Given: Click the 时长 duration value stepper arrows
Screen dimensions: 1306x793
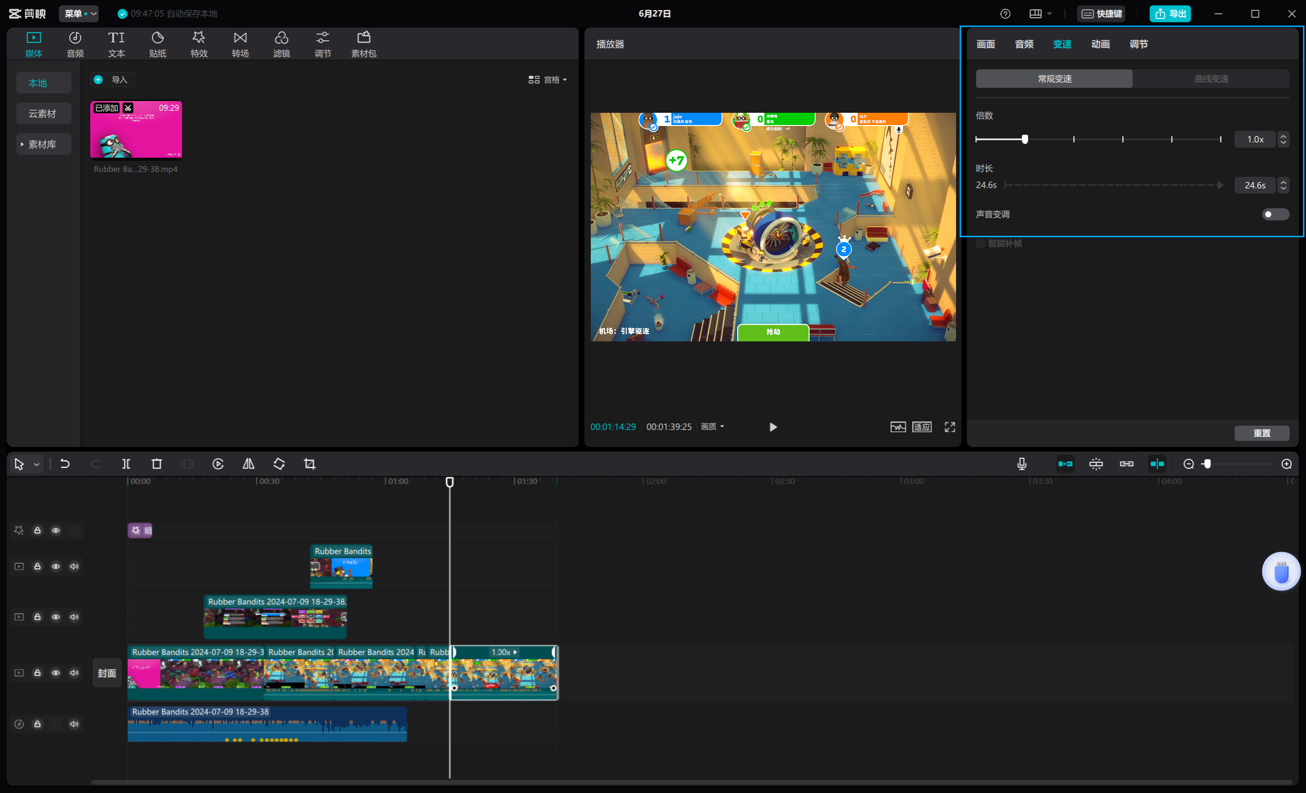Looking at the screenshot, I should click(1283, 185).
